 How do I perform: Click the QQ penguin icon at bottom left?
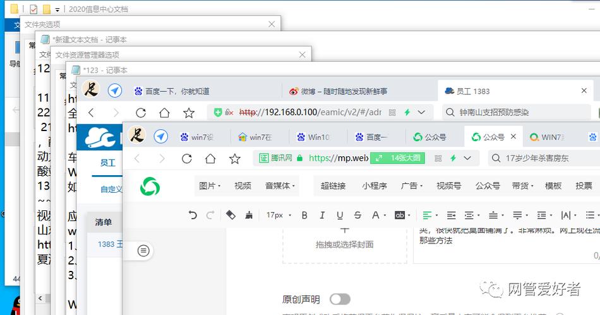pyautogui.click(x=15, y=305)
